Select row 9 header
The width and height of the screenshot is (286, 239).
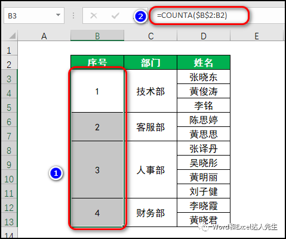[9, 163]
